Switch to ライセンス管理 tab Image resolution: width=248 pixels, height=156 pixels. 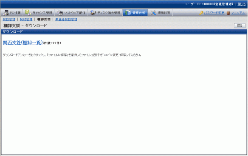(39, 13)
